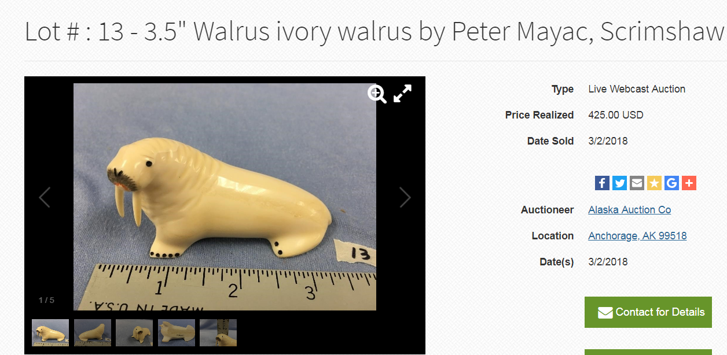The height and width of the screenshot is (355, 727).
Task: Select the third thumbnail image
Action: 134,333
